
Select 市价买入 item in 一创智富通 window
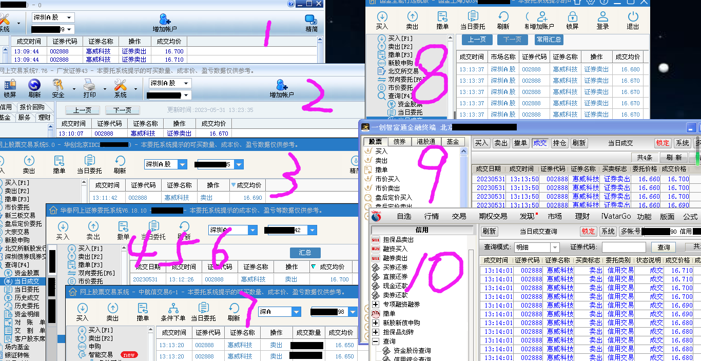tap(387, 179)
